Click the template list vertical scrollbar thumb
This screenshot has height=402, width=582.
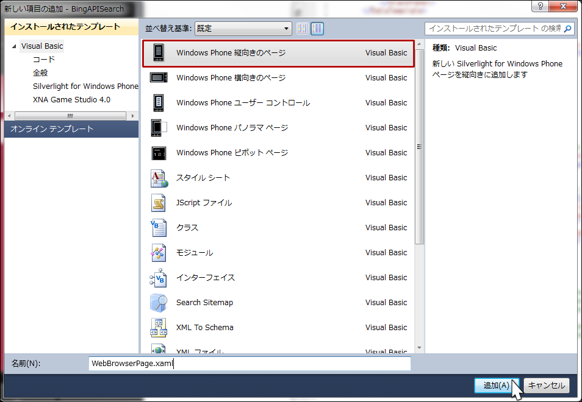pos(420,147)
